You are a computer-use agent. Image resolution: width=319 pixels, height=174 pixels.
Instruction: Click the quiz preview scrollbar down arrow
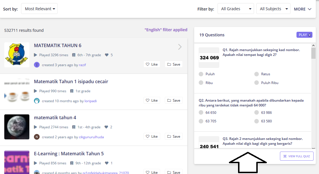(313, 148)
